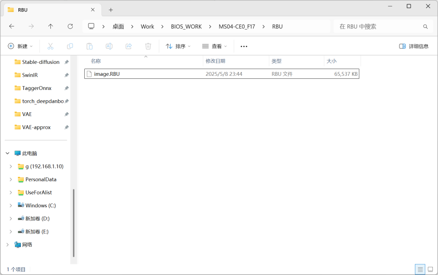438x275 pixels.
Task: Navigate to BIOS_WORK in the breadcrumb
Action: [x=186, y=27]
